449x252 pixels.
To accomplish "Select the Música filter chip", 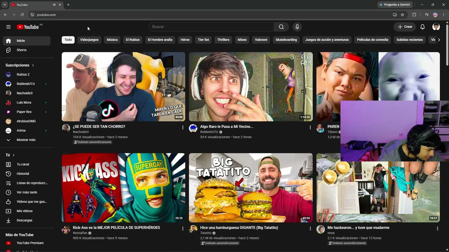I will coord(112,40).
